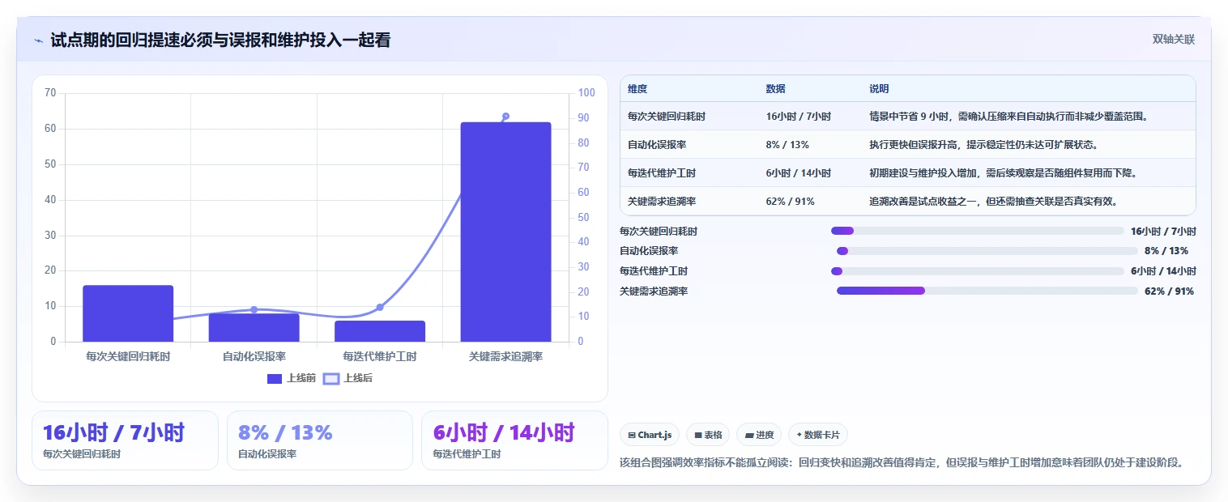Click the 关键需求追溯率 x-axis label
The width and height of the screenshot is (1228, 502).
coord(505,356)
